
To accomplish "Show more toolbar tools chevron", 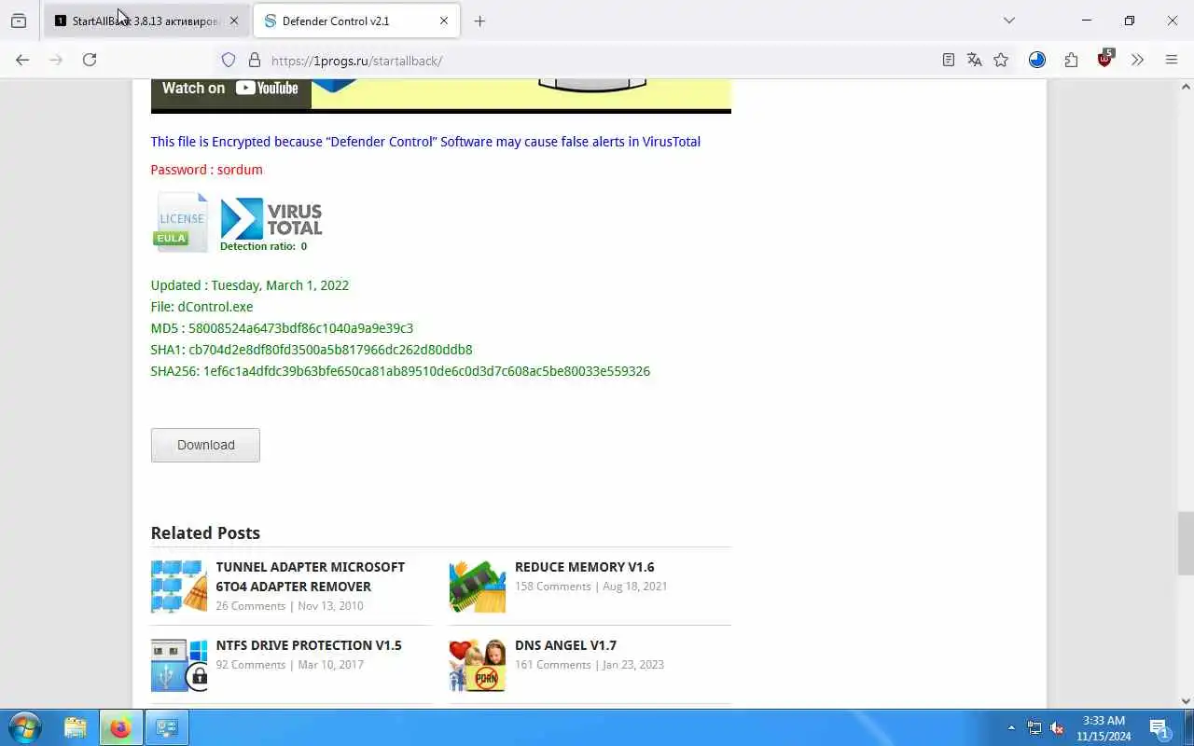I will [1137, 60].
